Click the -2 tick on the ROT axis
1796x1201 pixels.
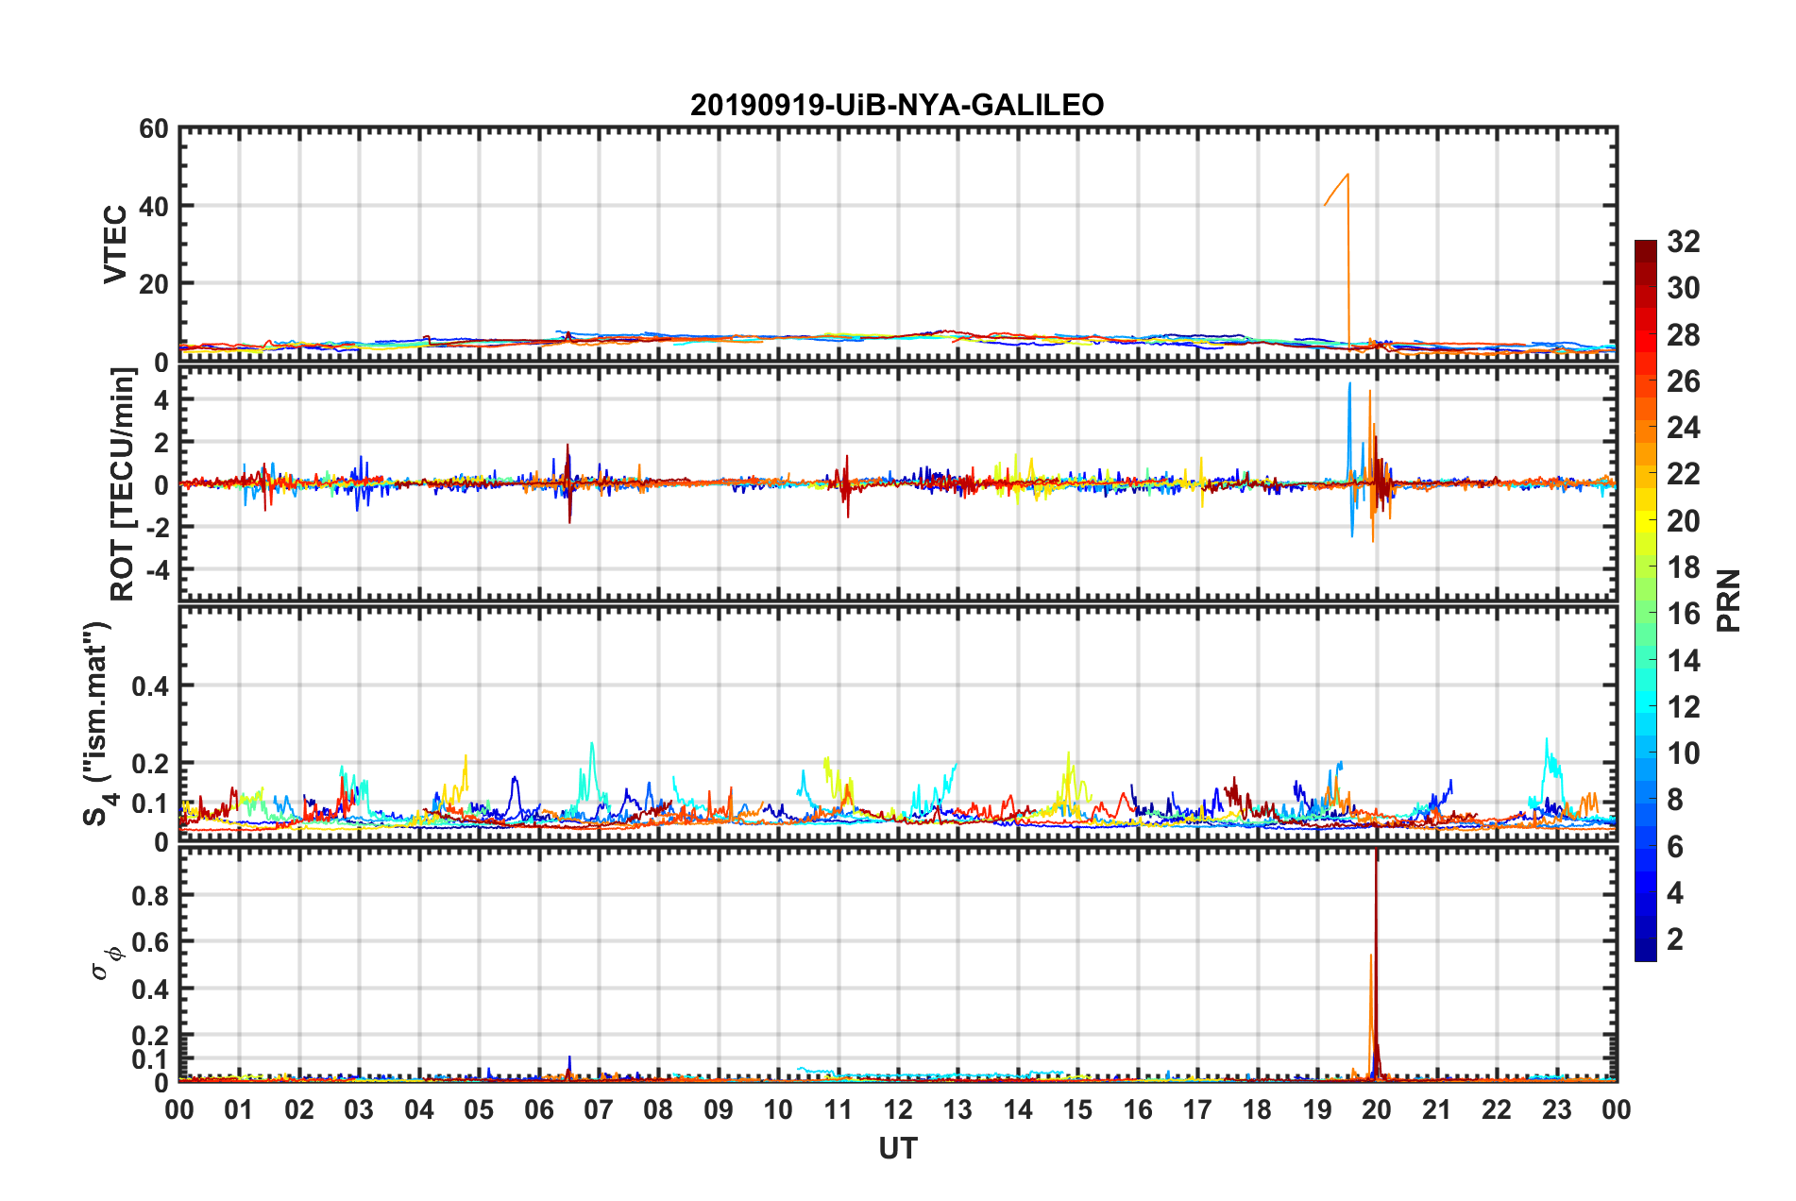pos(156,527)
